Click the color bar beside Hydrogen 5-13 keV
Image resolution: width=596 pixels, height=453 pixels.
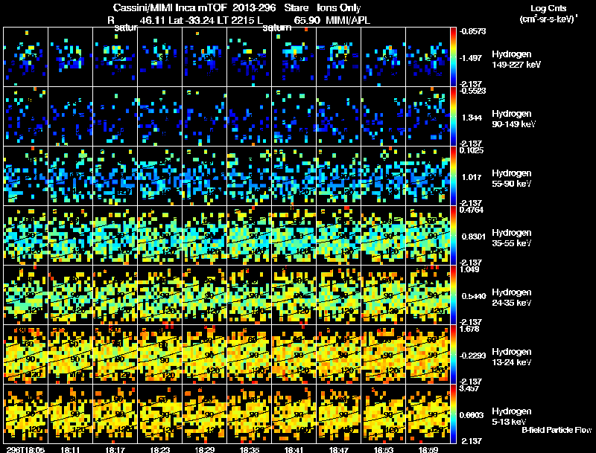tap(453, 414)
